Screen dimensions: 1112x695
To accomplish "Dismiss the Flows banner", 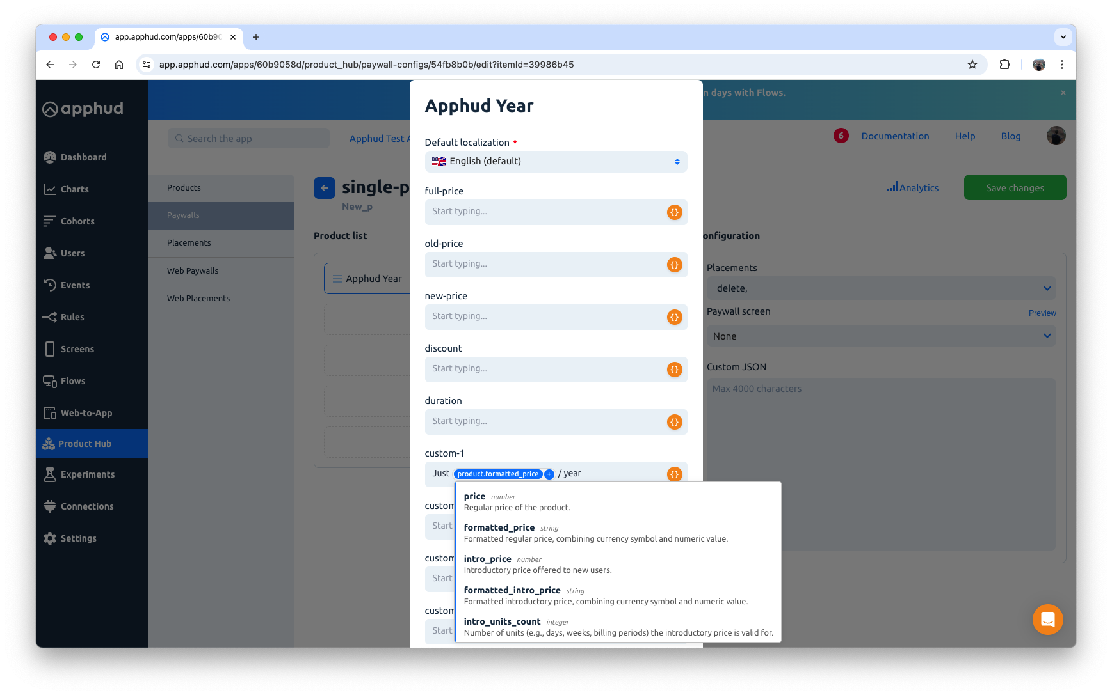I will click(x=1063, y=93).
